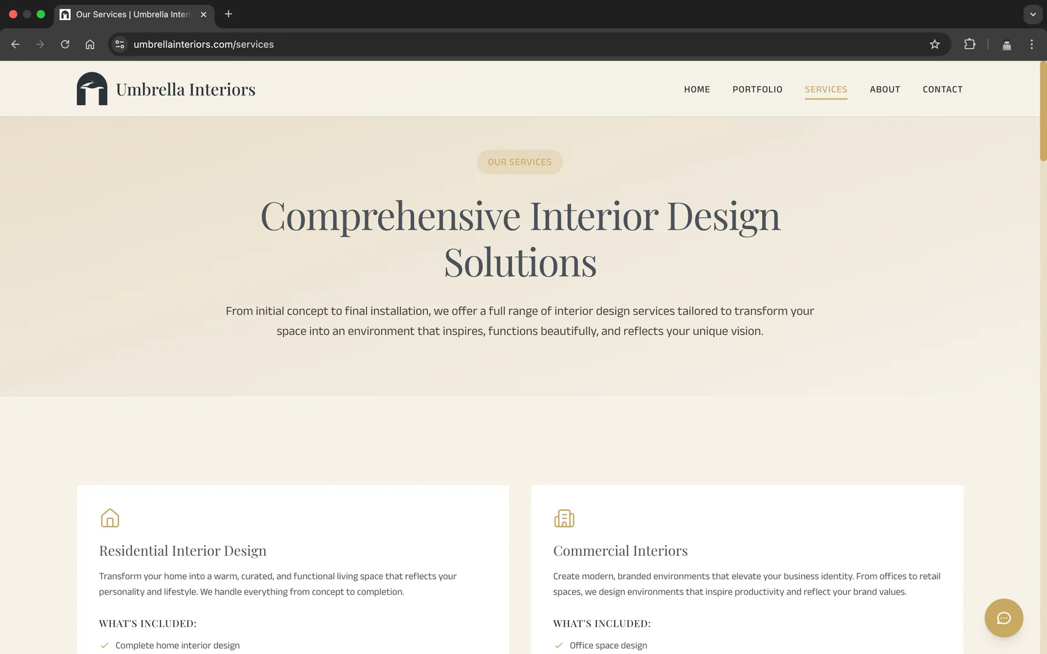Open the browser extensions icon

[969, 44]
